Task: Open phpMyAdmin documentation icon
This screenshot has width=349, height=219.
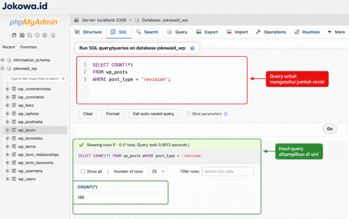Action: [x=37, y=35]
